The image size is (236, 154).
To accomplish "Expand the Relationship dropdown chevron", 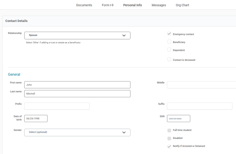I will [124, 35].
